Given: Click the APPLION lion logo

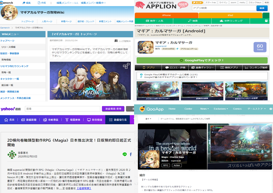Looking at the screenshot, I should point(140,5).
